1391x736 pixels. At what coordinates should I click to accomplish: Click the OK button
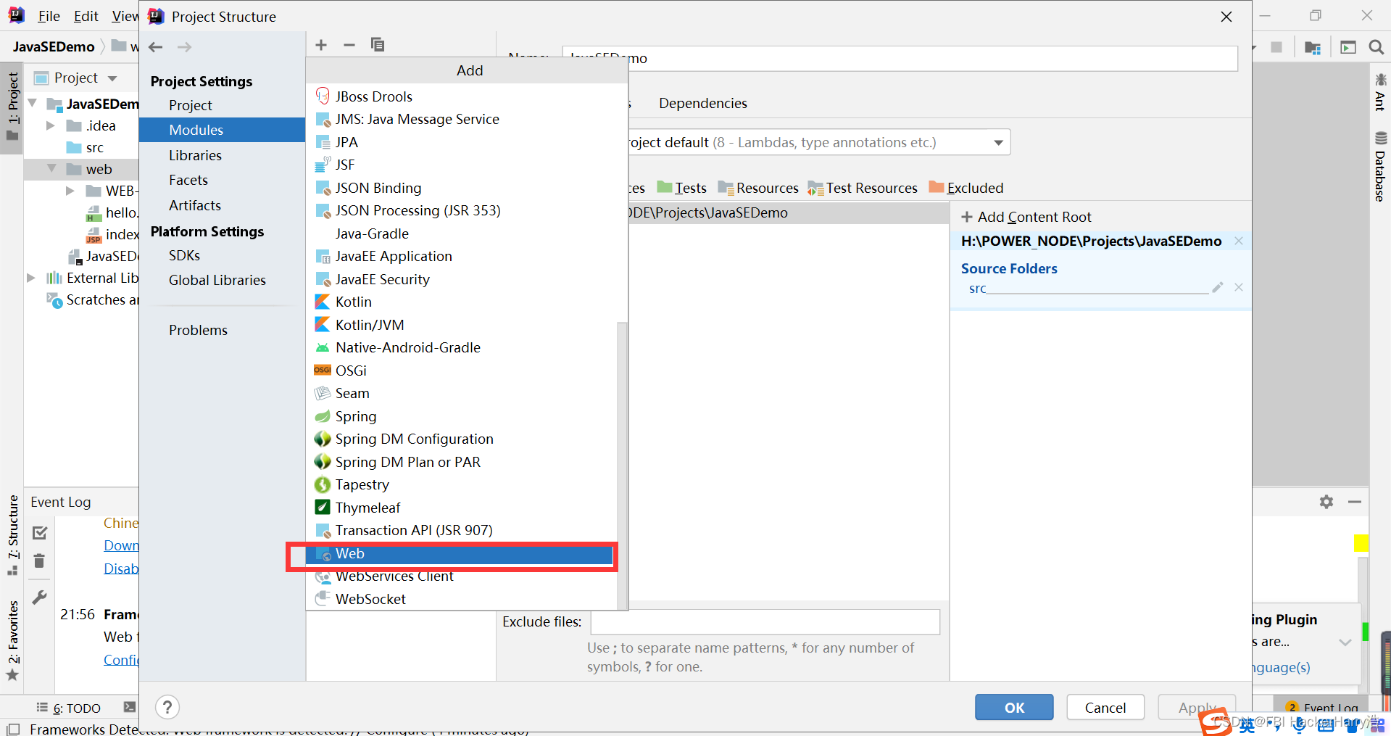(1014, 707)
